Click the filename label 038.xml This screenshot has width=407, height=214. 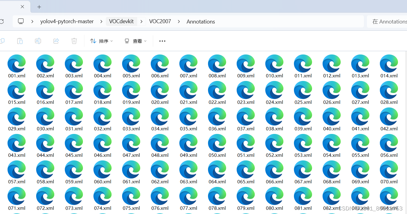coord(274,129)
